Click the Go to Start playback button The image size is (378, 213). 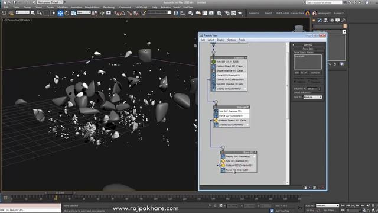(343, 206)
